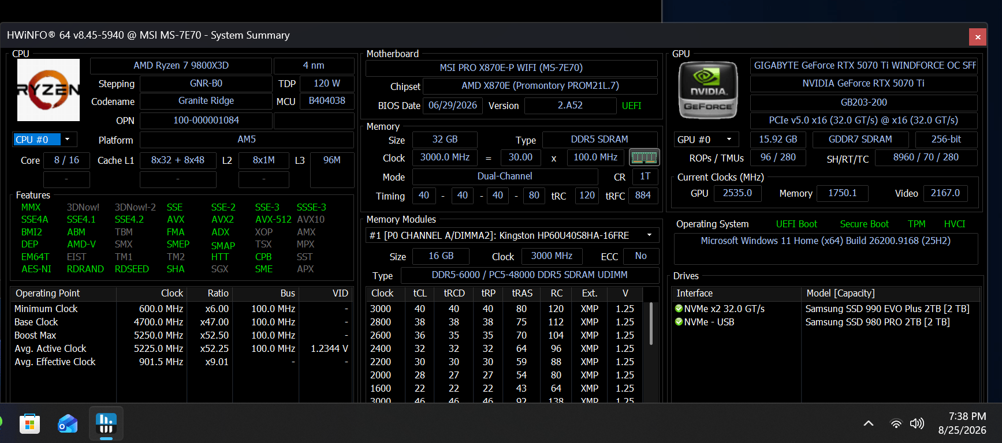Click the GNR-B0 stepping value
The width and height of the screenshot is (1002, 443).
[206, 84]
